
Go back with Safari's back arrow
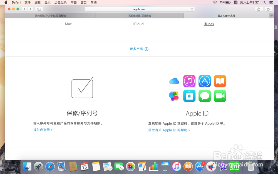[25, 9]
